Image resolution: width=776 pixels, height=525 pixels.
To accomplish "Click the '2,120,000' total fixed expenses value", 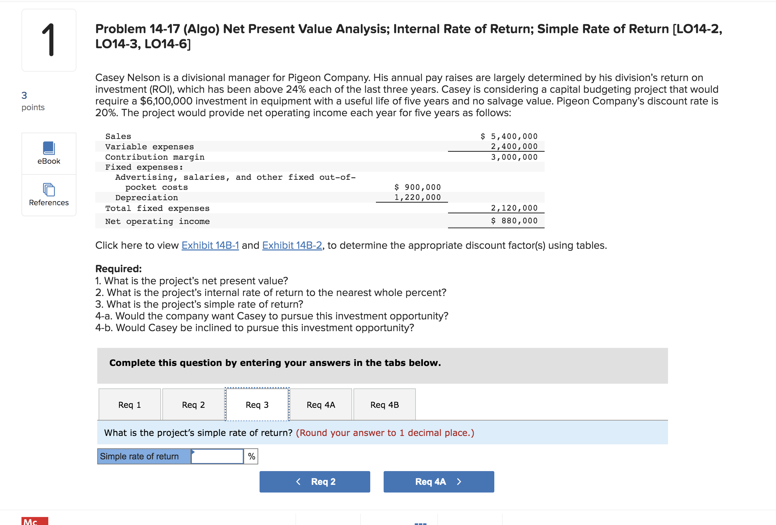I will [x=514, y=208].
